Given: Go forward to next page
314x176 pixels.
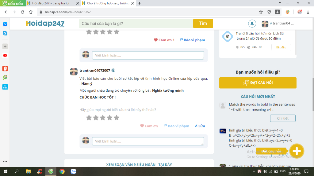Looking at the screenshot, I should 14,12.
